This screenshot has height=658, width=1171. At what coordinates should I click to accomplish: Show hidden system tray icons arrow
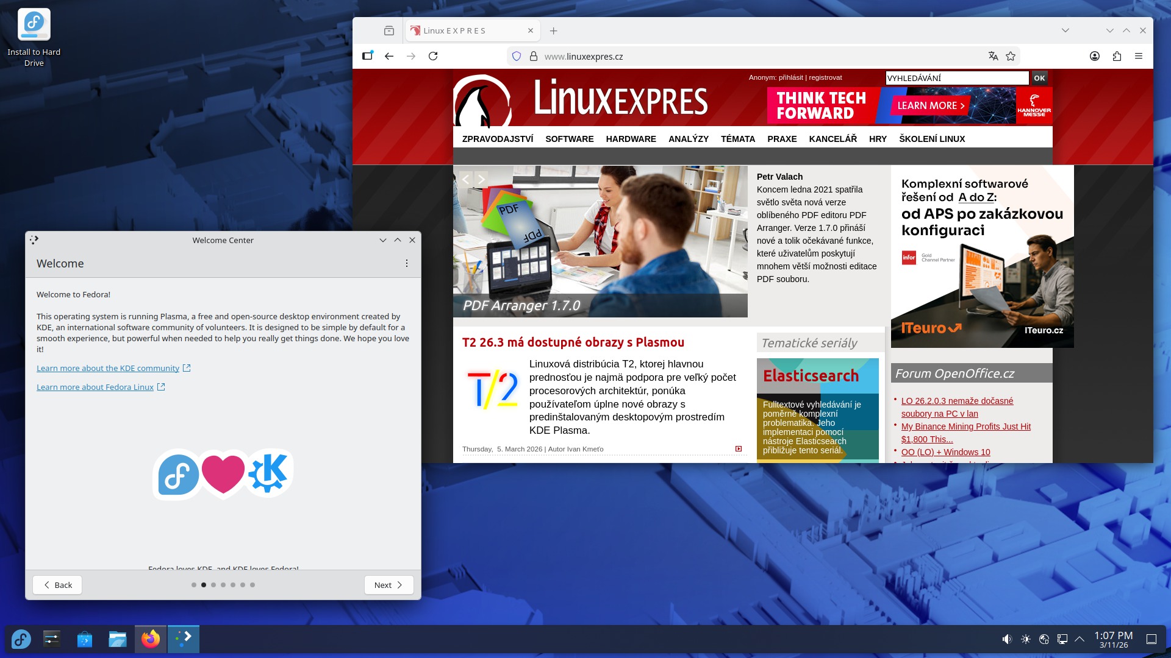(x=1080, y=639)
